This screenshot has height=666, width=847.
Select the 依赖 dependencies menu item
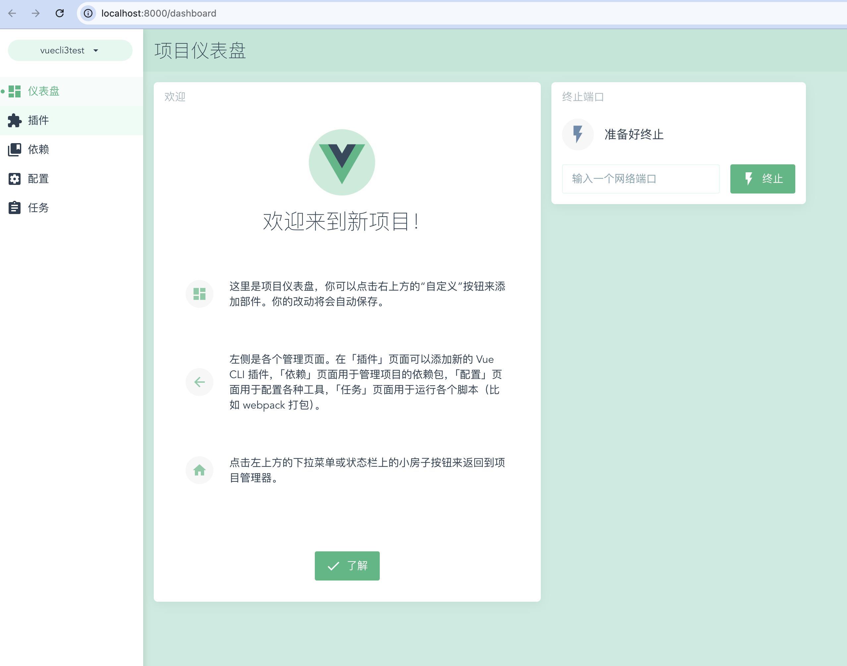click(x=38, y=149)
